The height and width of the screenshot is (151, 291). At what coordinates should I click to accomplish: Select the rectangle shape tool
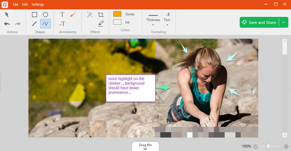pos(34,15)
